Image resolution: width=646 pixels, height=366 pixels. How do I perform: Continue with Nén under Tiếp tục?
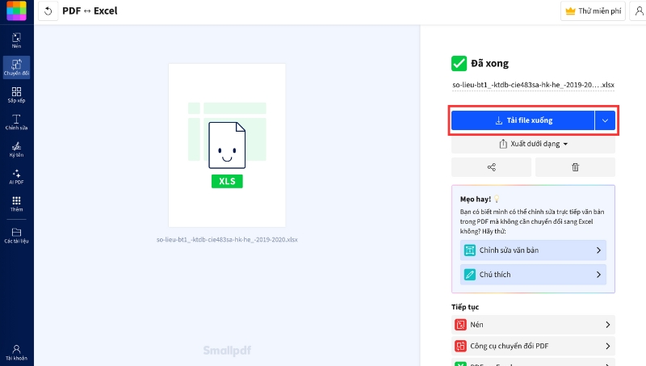click(533, 325)
